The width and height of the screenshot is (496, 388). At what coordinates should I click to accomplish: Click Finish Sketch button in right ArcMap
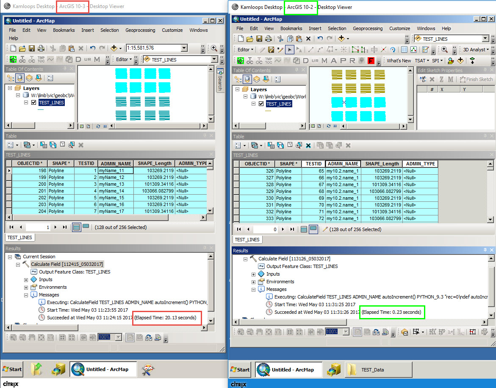click(476, 79)
